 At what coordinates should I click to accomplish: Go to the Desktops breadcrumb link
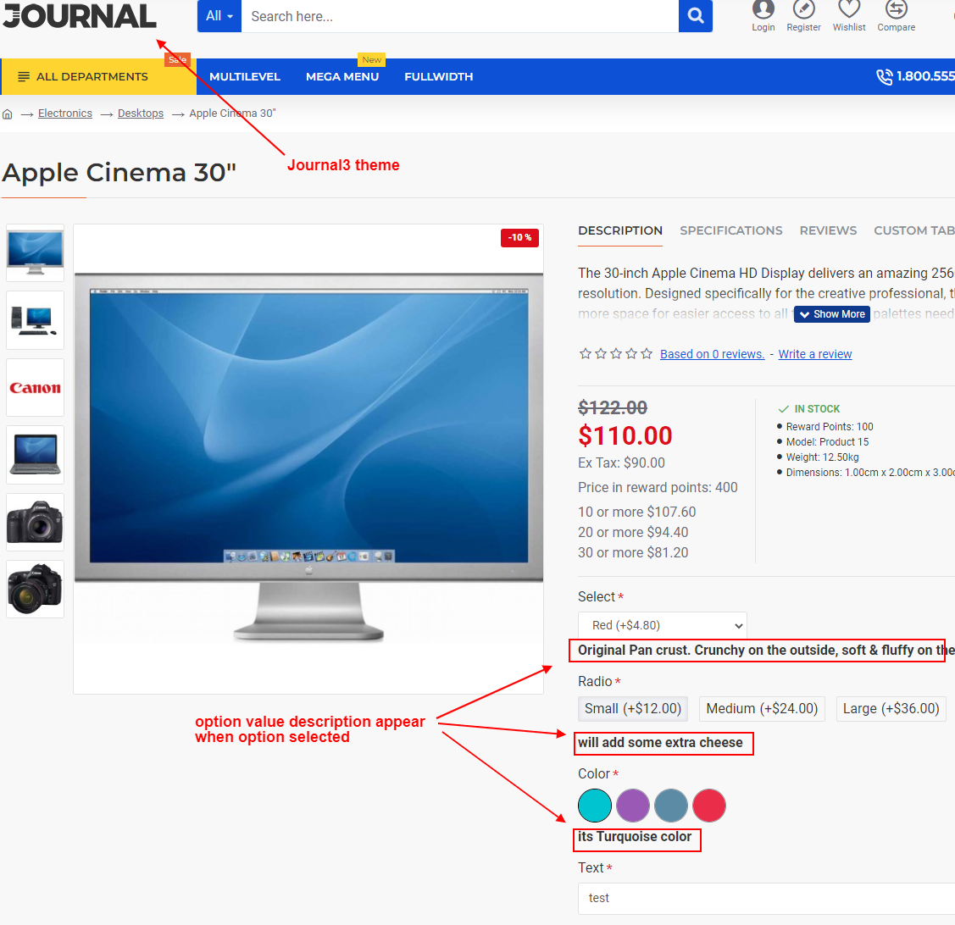point(141,114)
